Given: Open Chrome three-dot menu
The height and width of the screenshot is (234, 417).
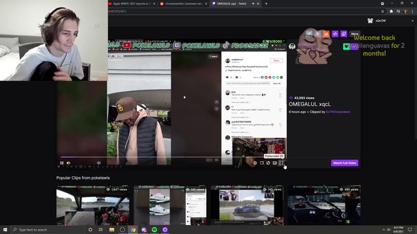Looking at the screenshot, I should click(x=412, y=12).
